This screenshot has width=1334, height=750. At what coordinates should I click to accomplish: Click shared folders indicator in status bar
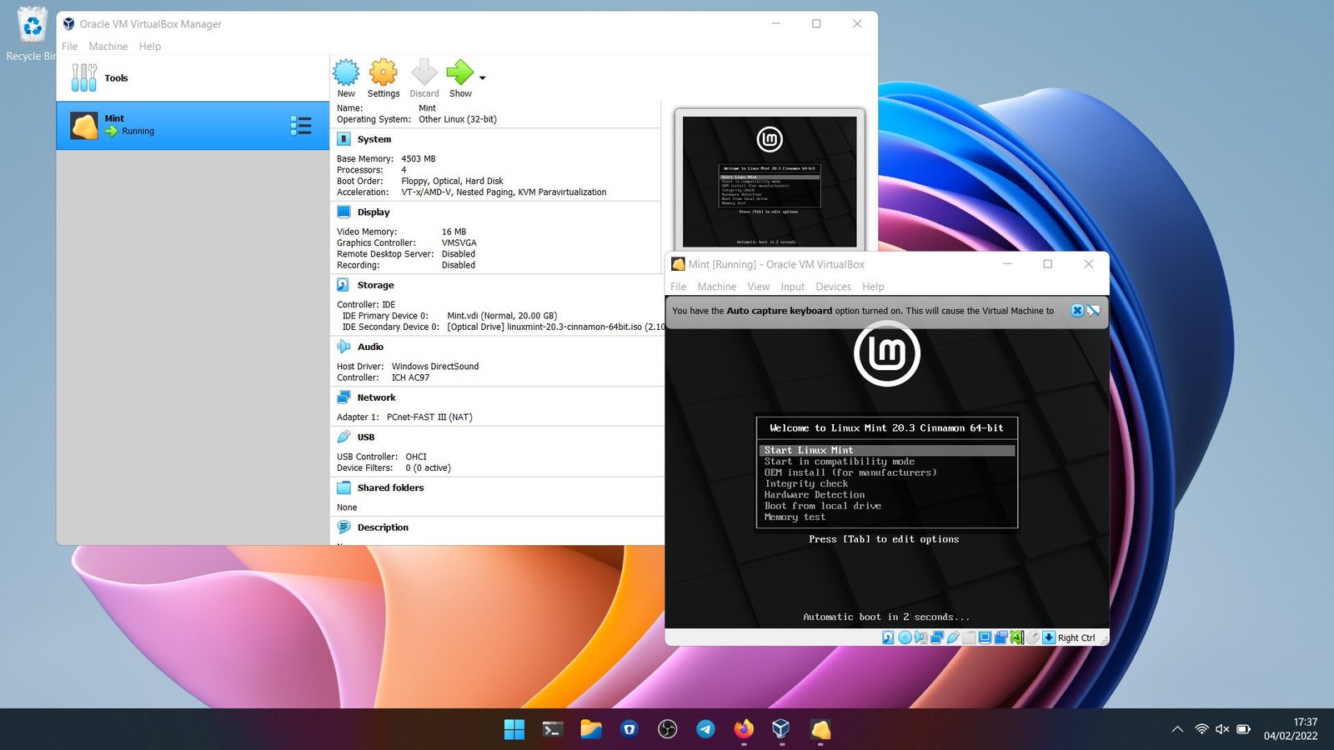969,637
